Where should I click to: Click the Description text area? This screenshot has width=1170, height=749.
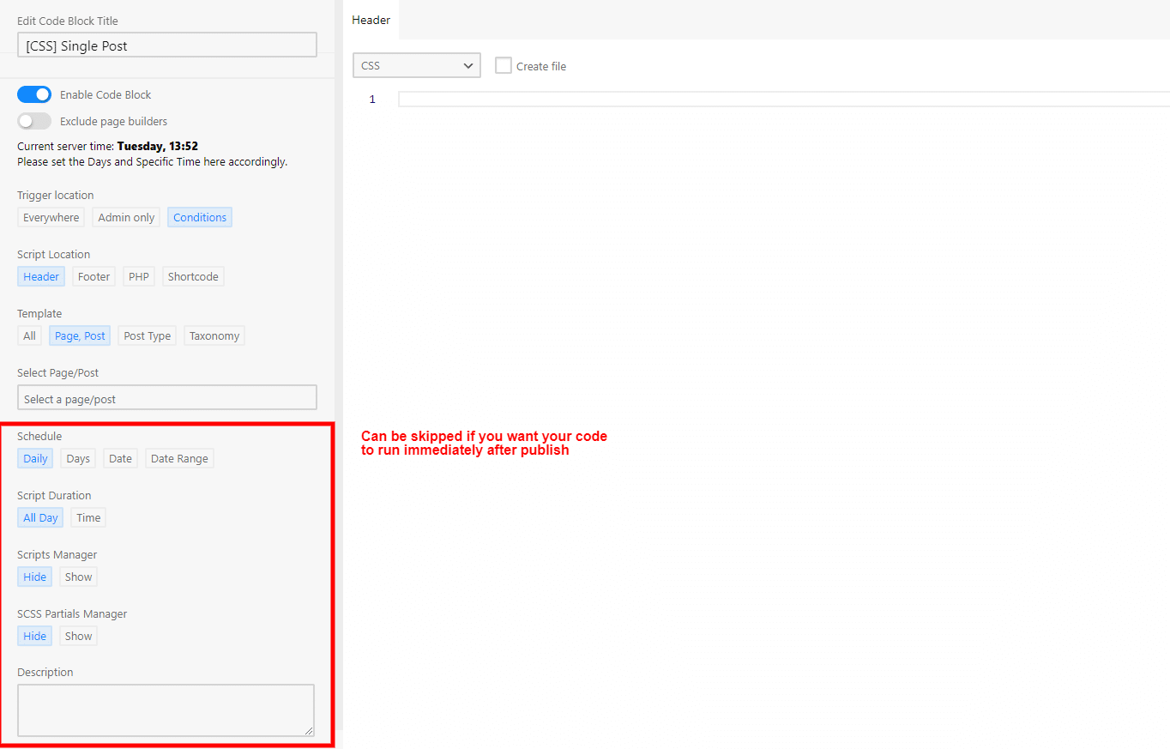pyautogui.click(x=166, y=710)
